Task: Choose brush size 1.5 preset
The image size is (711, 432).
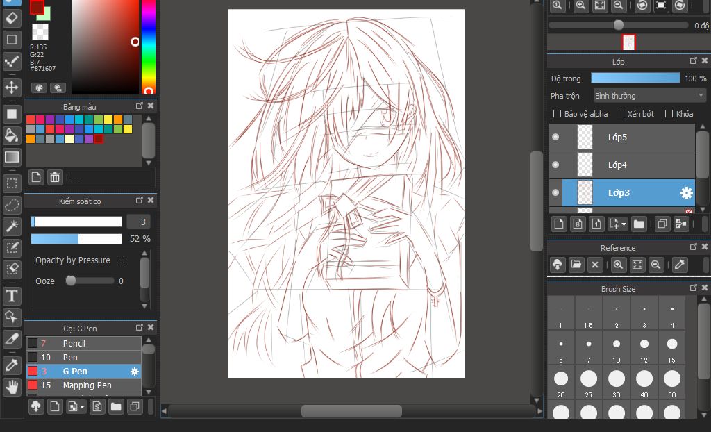Action: click(589, 314)
